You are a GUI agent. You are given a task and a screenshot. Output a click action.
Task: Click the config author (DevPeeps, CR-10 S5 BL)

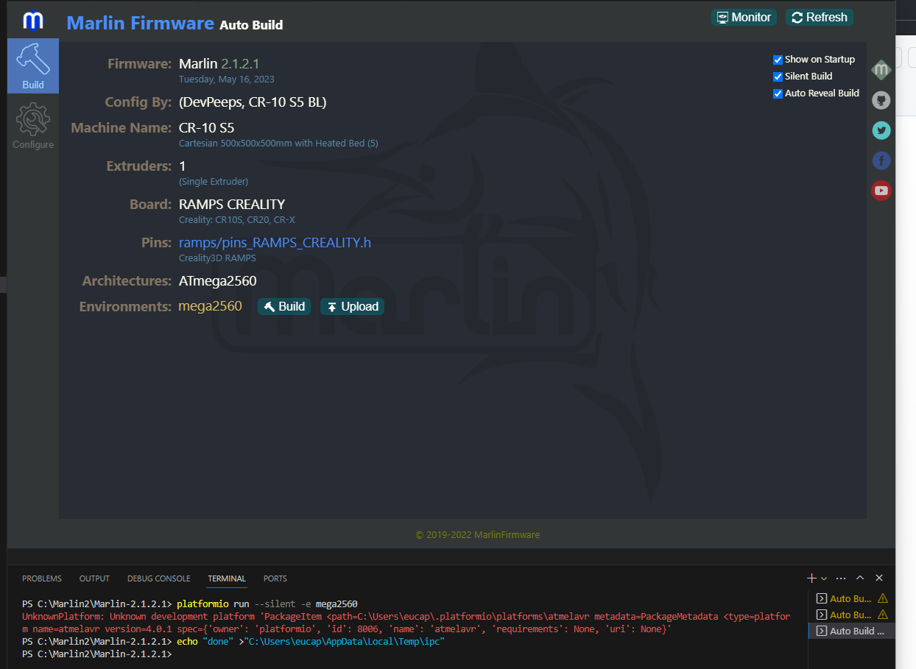[x=253, y=102]
